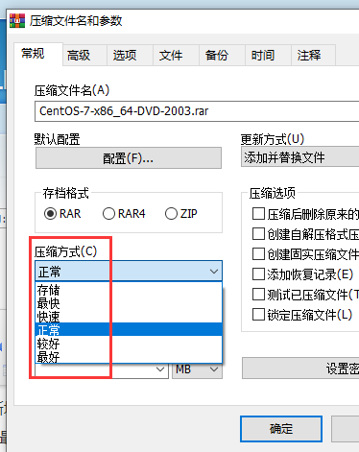The image size is (359, 452).
Task: Enable 测试已压缩文件 checkbox
Action: [x=258, y=295]
